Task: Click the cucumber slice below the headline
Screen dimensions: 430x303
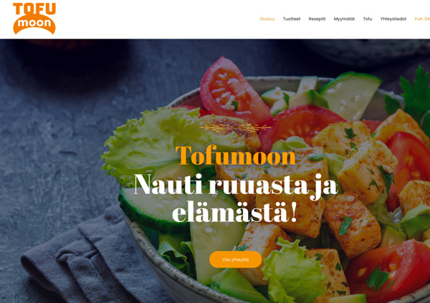Action: coord(153,210)
